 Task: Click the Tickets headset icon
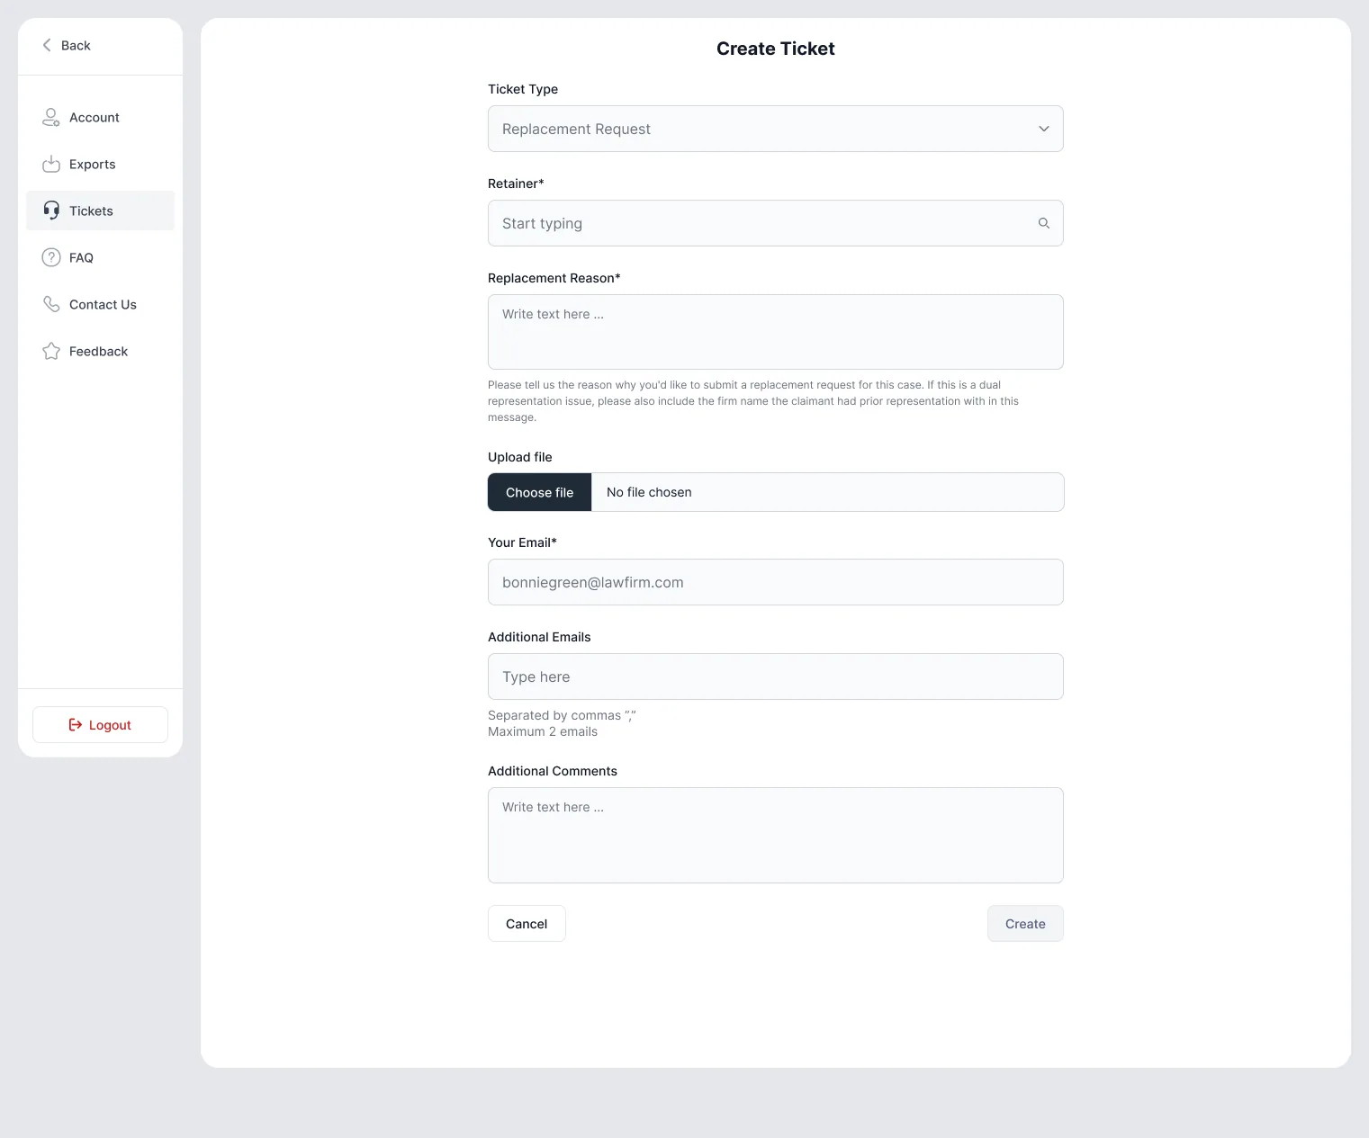pyautogui.click(x=51, y=211)
